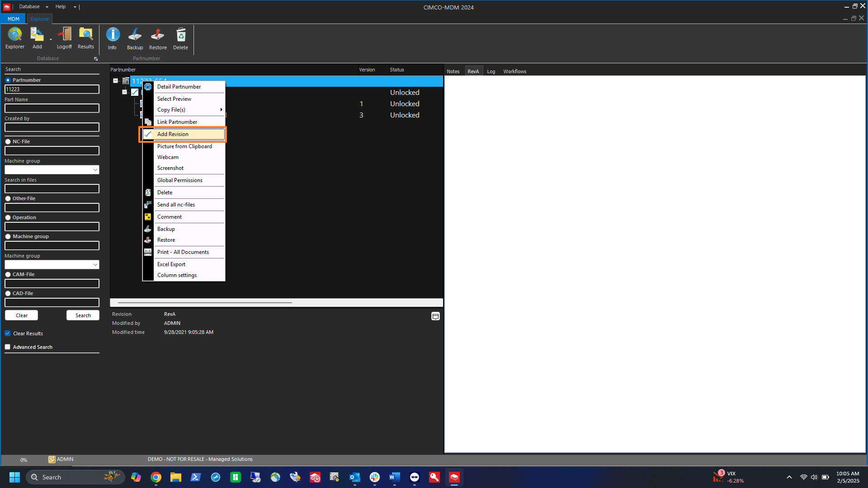This screenshot has height=488, width=868.
Task: Enable the Advanced Search checkbox
Action: coord(8,347)
